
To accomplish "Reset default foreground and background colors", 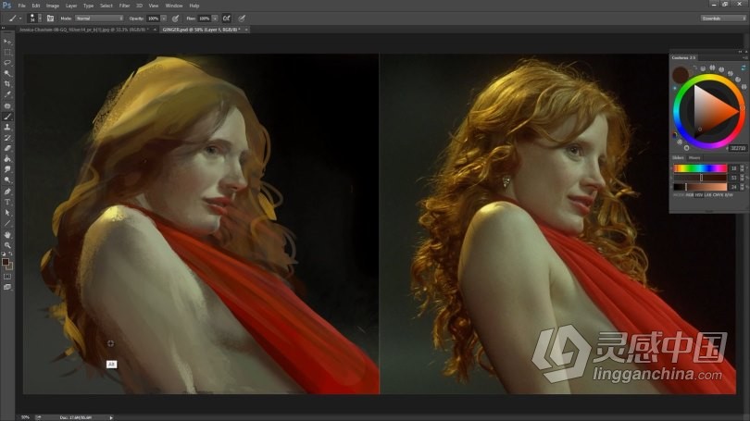I will [4, 254].
